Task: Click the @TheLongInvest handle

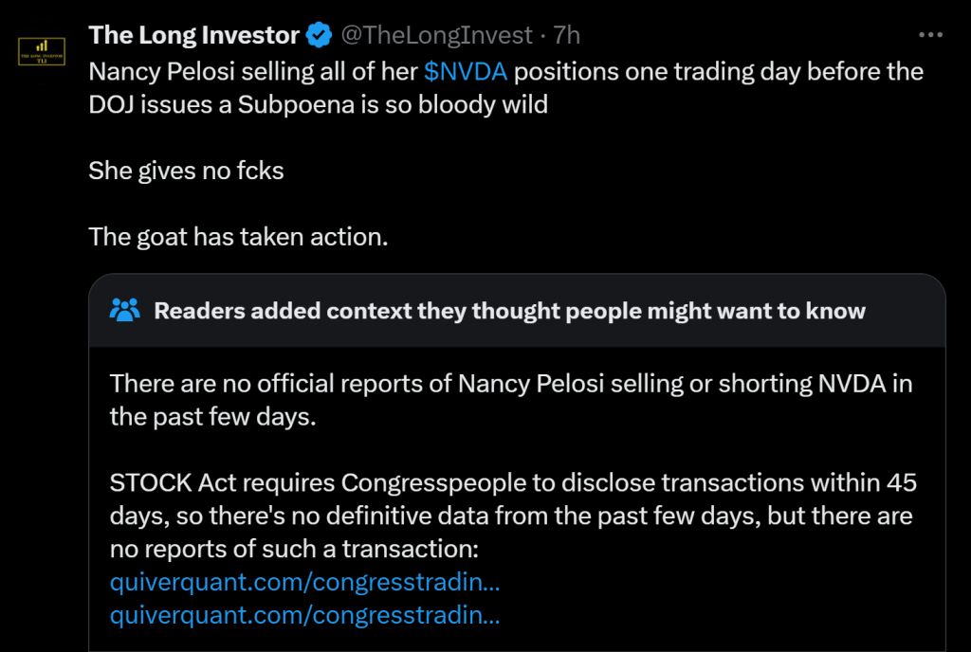Action: coord(436,36)
